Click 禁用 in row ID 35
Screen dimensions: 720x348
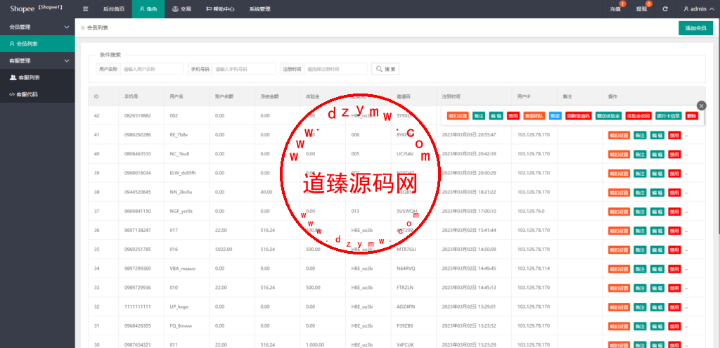point(674,250)
